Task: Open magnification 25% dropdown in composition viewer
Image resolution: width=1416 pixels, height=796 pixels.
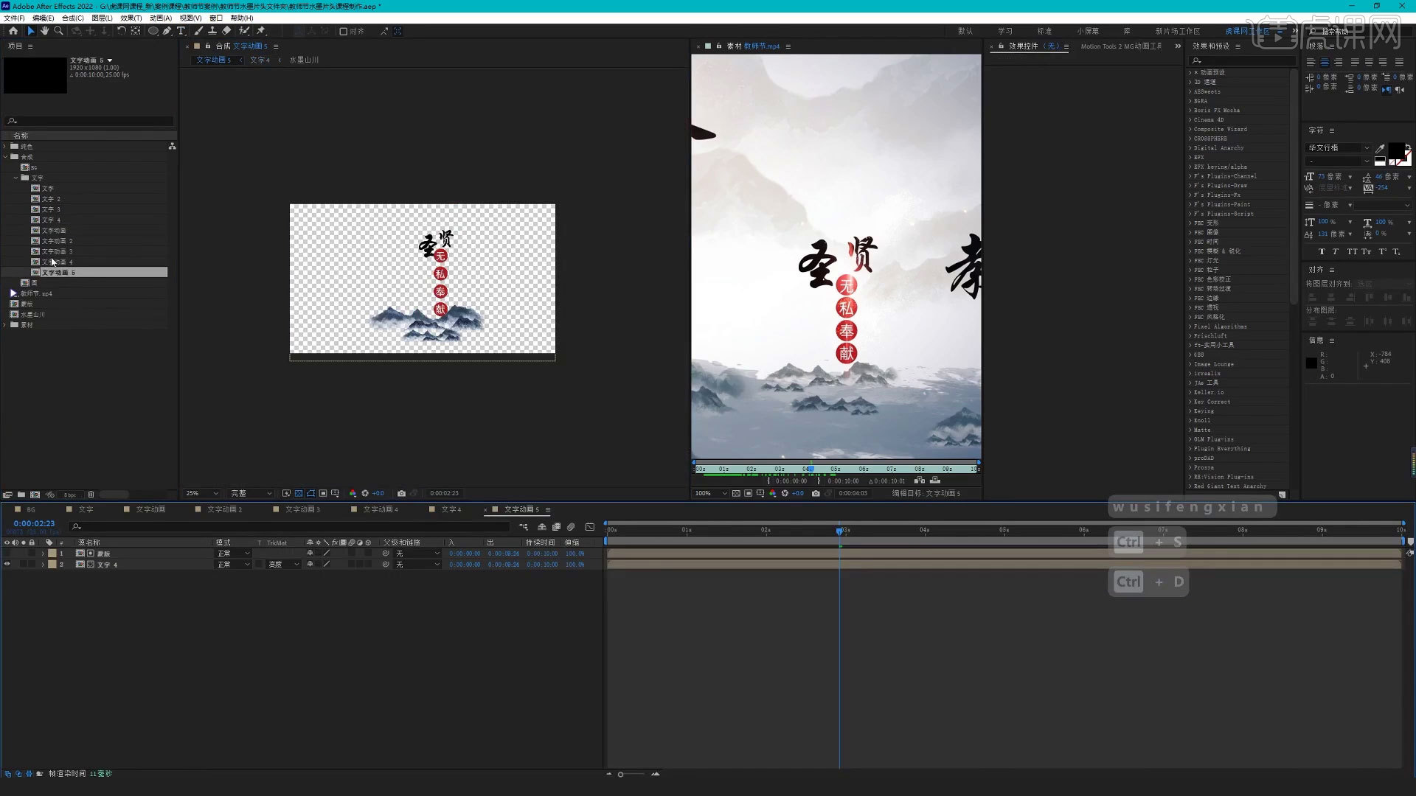Action: point(202,493)
